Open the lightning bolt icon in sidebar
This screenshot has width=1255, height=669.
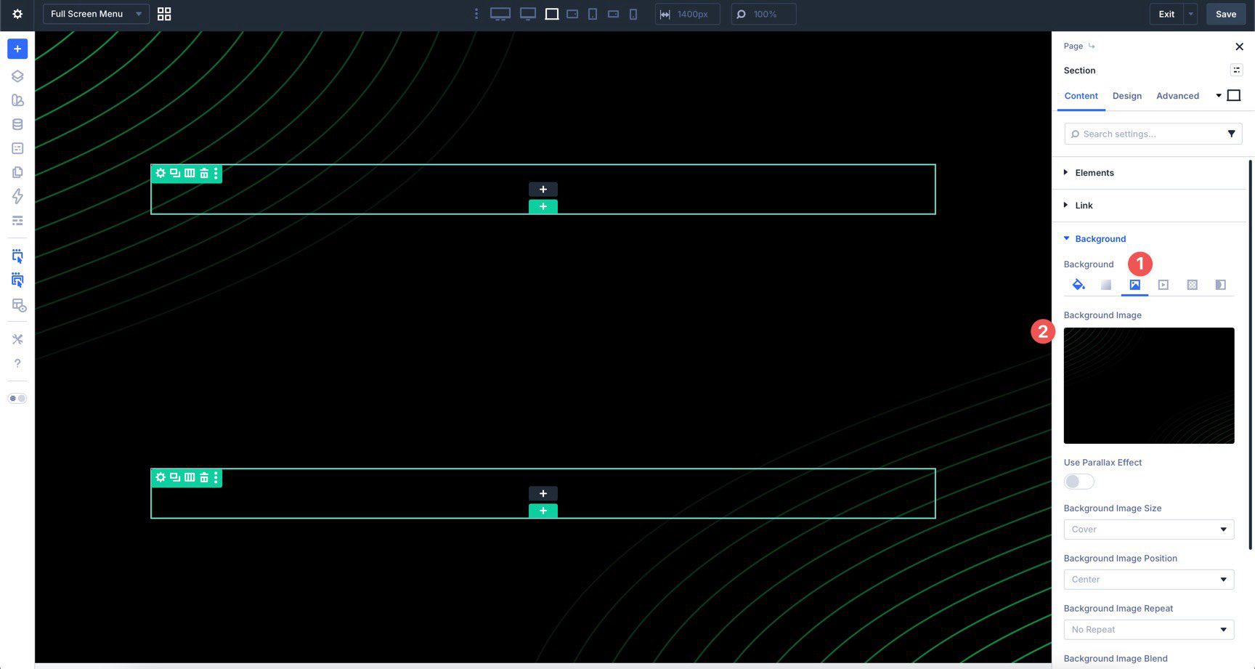(x=17, y=196)
